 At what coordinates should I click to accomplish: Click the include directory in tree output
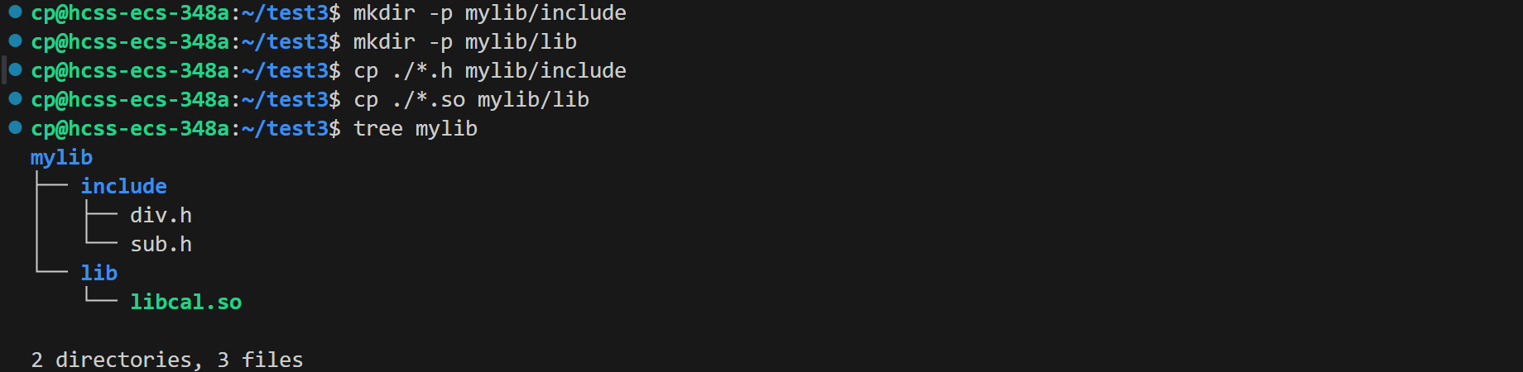pos(123,186)
